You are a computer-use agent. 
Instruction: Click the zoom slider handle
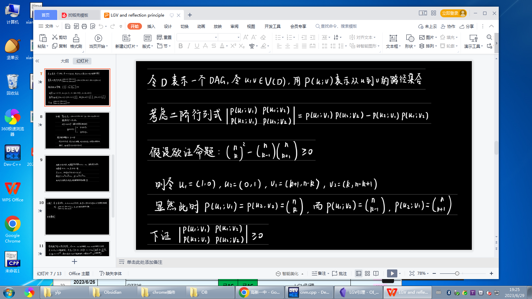pos(457,273)
